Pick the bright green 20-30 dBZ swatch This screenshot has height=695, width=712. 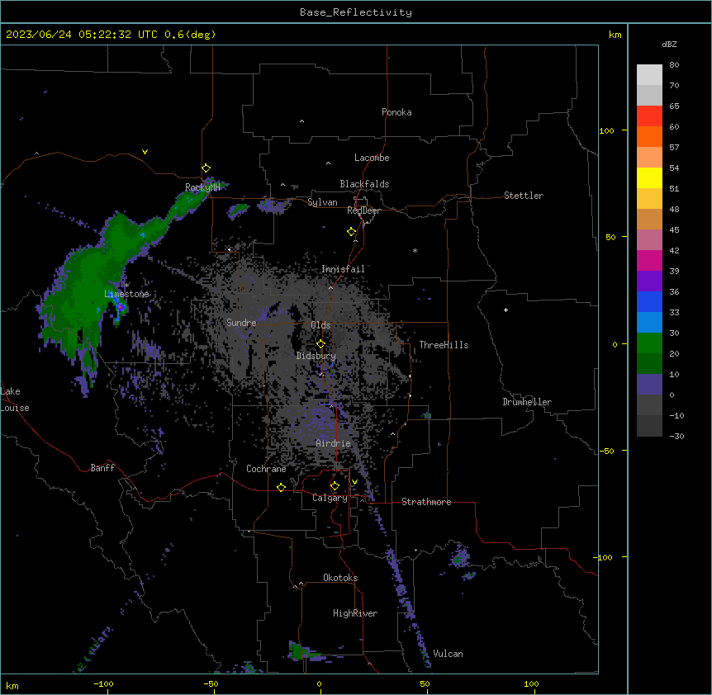pos(649,343)
